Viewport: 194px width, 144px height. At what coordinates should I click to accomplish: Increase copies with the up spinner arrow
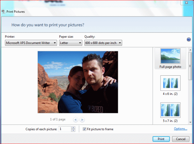[73, 127]
